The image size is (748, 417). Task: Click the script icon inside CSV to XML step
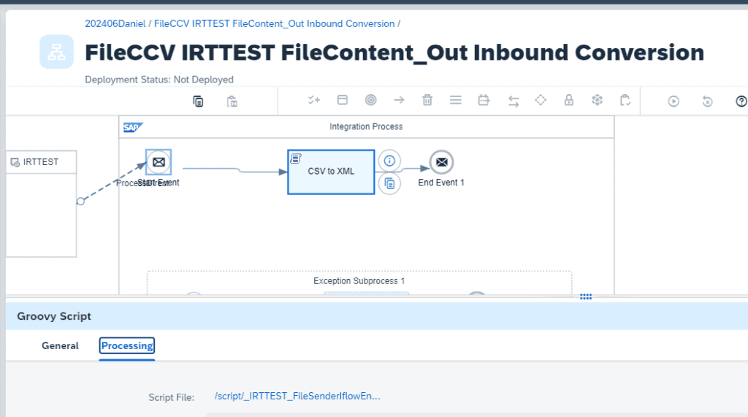[x=296, y=158]
